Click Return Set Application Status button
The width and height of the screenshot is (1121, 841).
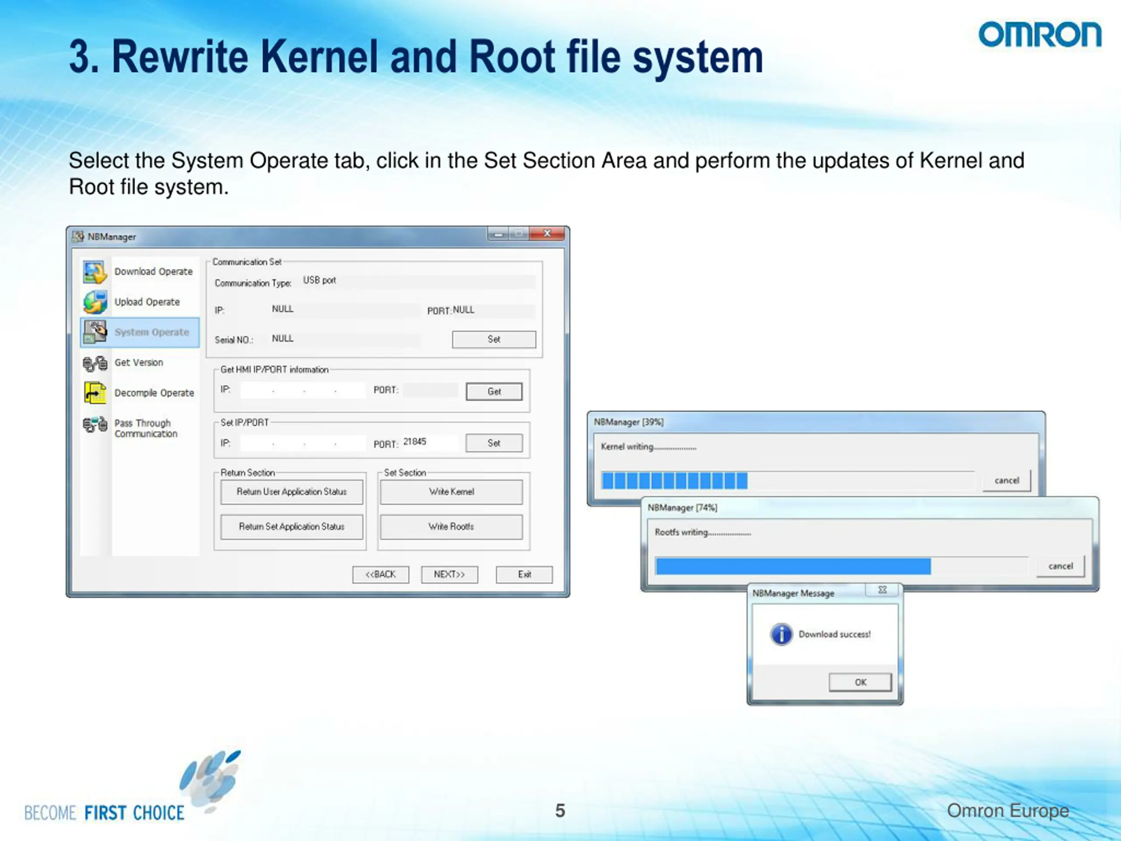click(x=291, y=527)
